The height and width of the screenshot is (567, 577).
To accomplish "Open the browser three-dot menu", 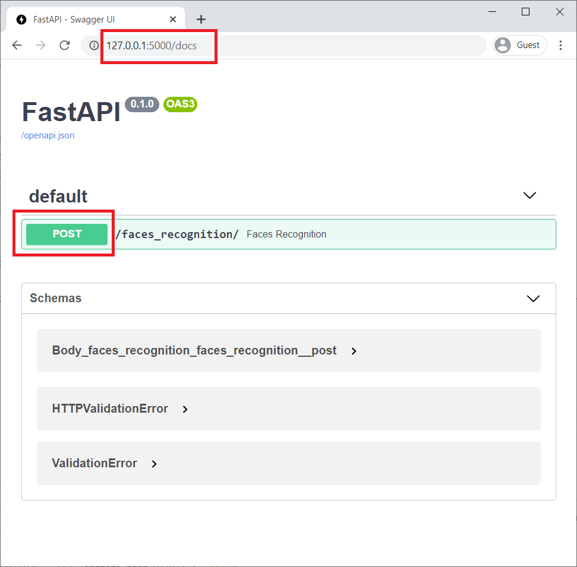I will [561, 45].
